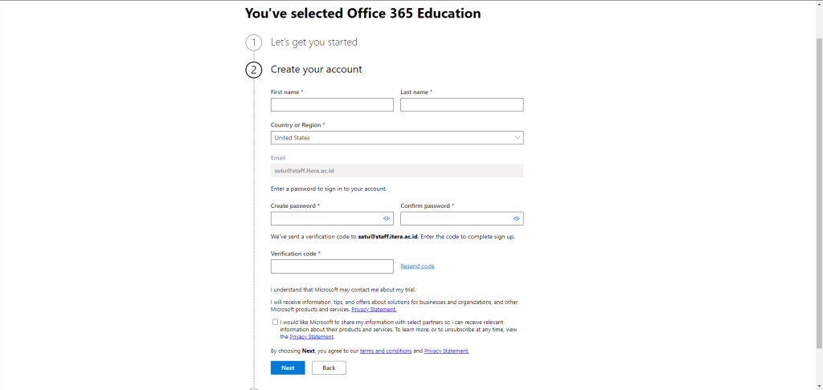823x390 pixels.
Task: Click the step 2 circle icon
Action: click(254, 70)
